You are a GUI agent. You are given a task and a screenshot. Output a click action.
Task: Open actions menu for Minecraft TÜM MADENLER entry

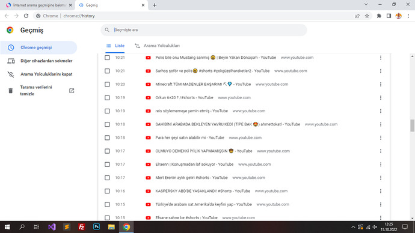pyautogui.click(x=381, y=84)
